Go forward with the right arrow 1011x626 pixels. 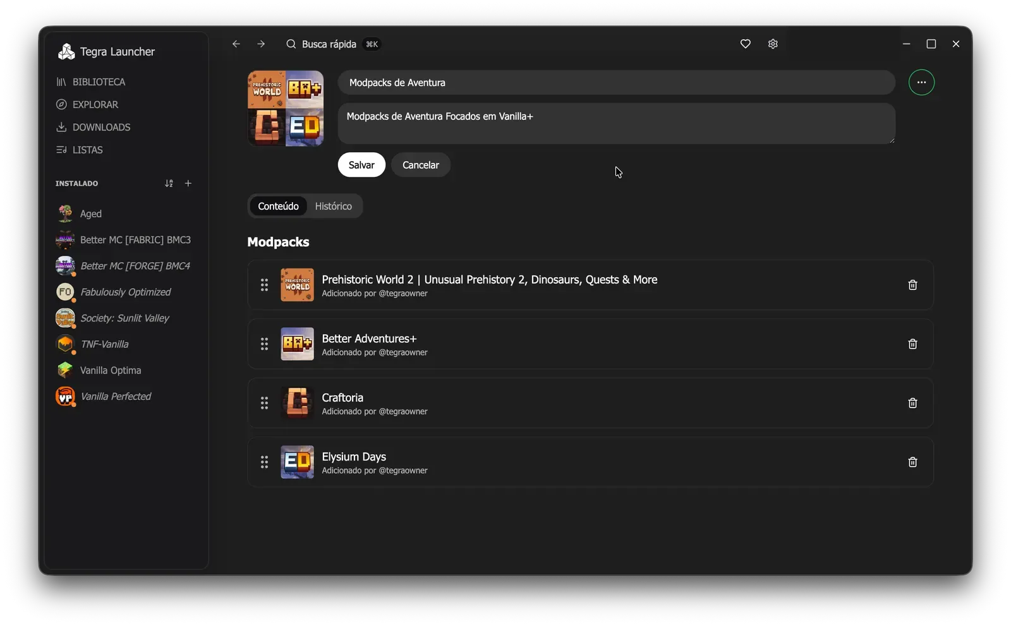(x=261, y=44)
